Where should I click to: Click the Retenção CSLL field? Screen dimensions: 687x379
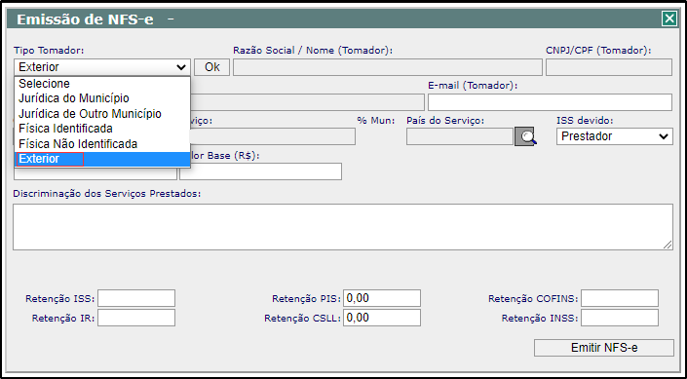click(x=382, y=318)
